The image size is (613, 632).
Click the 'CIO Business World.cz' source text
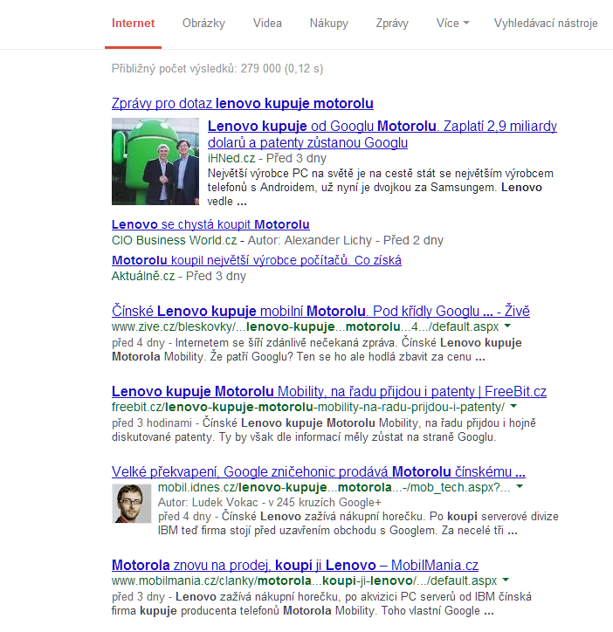click(175, 240)
